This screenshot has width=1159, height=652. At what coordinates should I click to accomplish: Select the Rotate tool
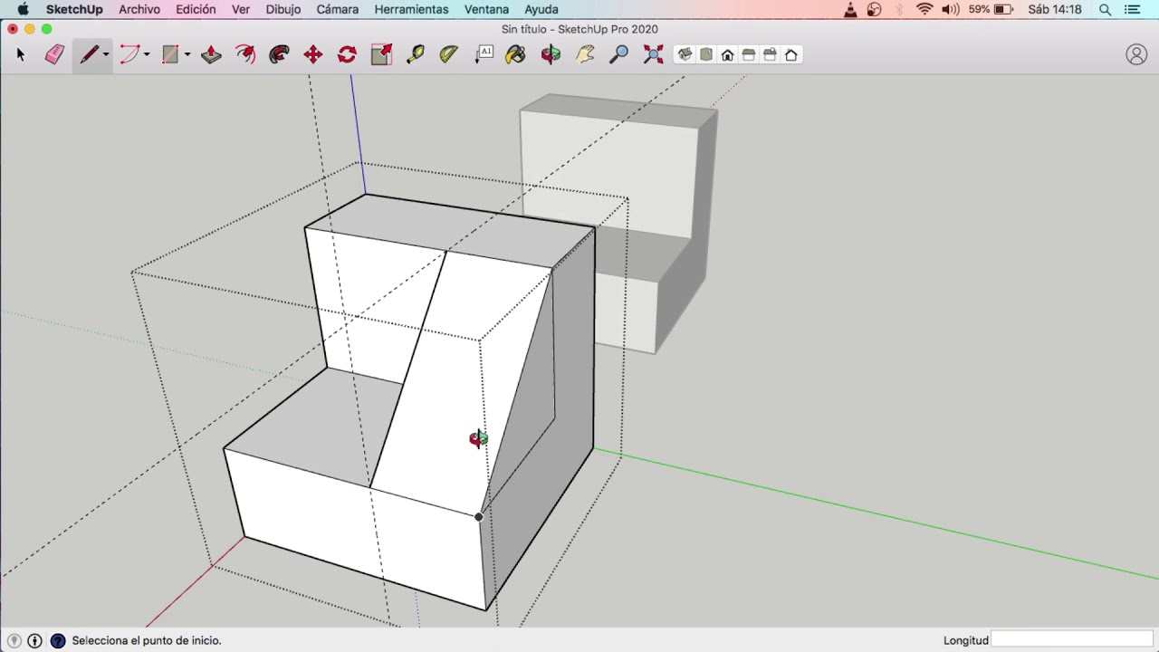(x=347, y=55)
